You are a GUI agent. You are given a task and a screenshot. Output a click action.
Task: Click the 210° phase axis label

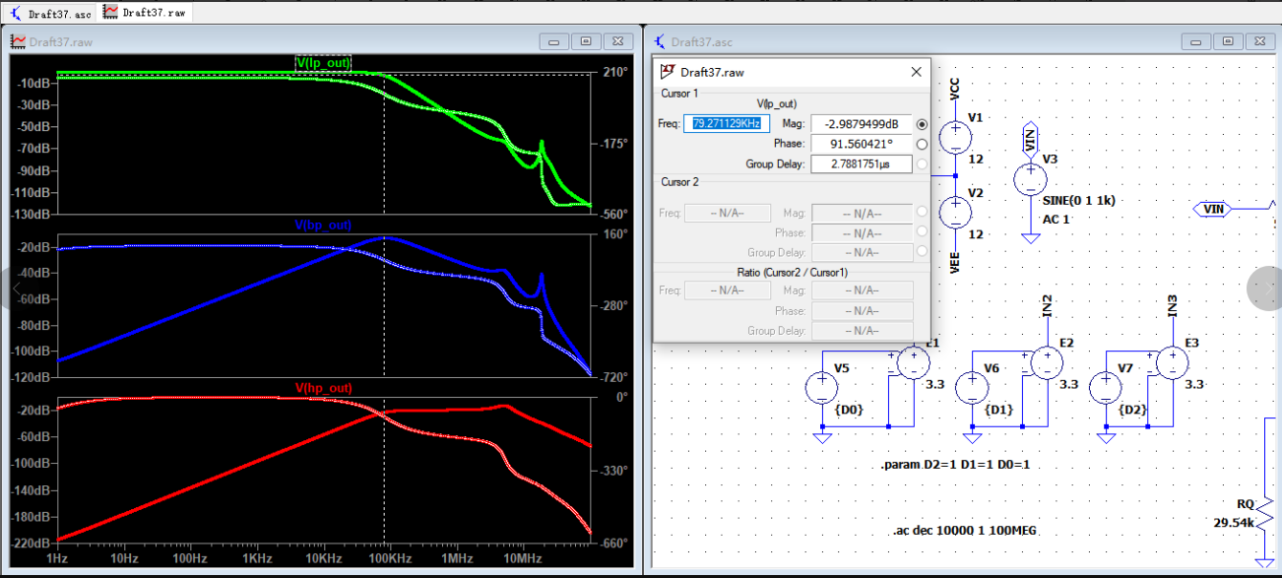615,72
